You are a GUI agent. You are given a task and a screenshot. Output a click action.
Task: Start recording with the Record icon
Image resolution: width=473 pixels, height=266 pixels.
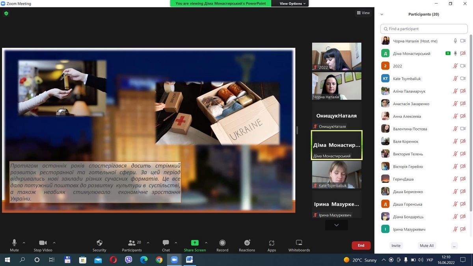(222, 243)
